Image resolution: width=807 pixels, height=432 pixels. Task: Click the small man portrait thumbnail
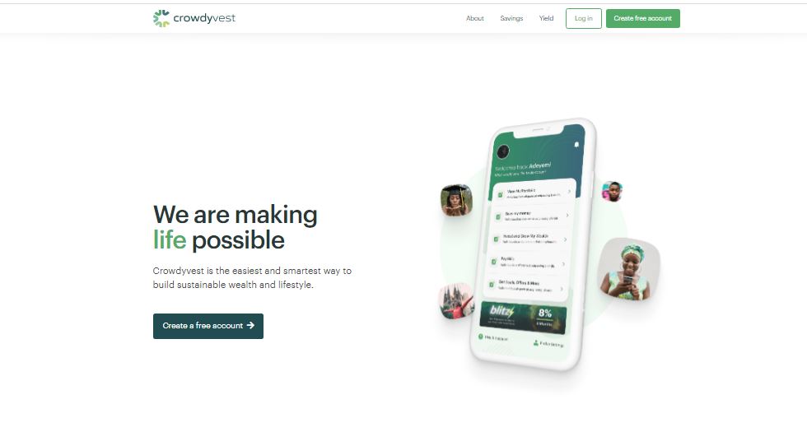[x=613, y=191]
